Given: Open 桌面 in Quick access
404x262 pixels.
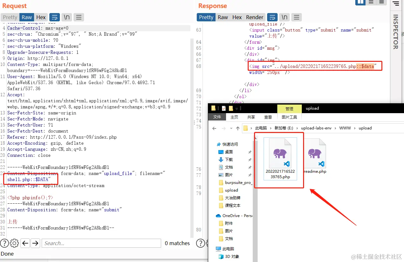Looking at the screenshot, I should [x=226, y=152].
